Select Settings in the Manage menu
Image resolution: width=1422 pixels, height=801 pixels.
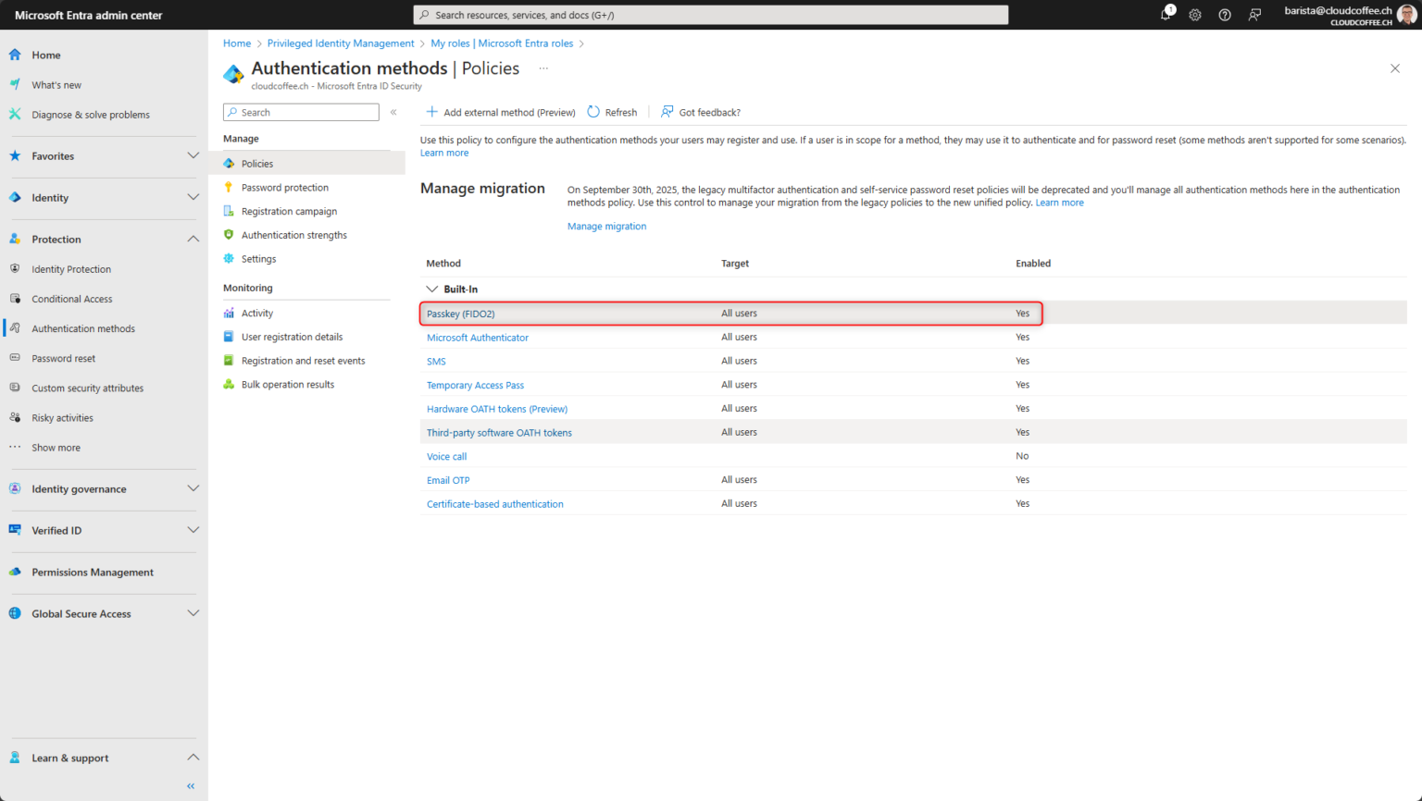coord(258,259)
